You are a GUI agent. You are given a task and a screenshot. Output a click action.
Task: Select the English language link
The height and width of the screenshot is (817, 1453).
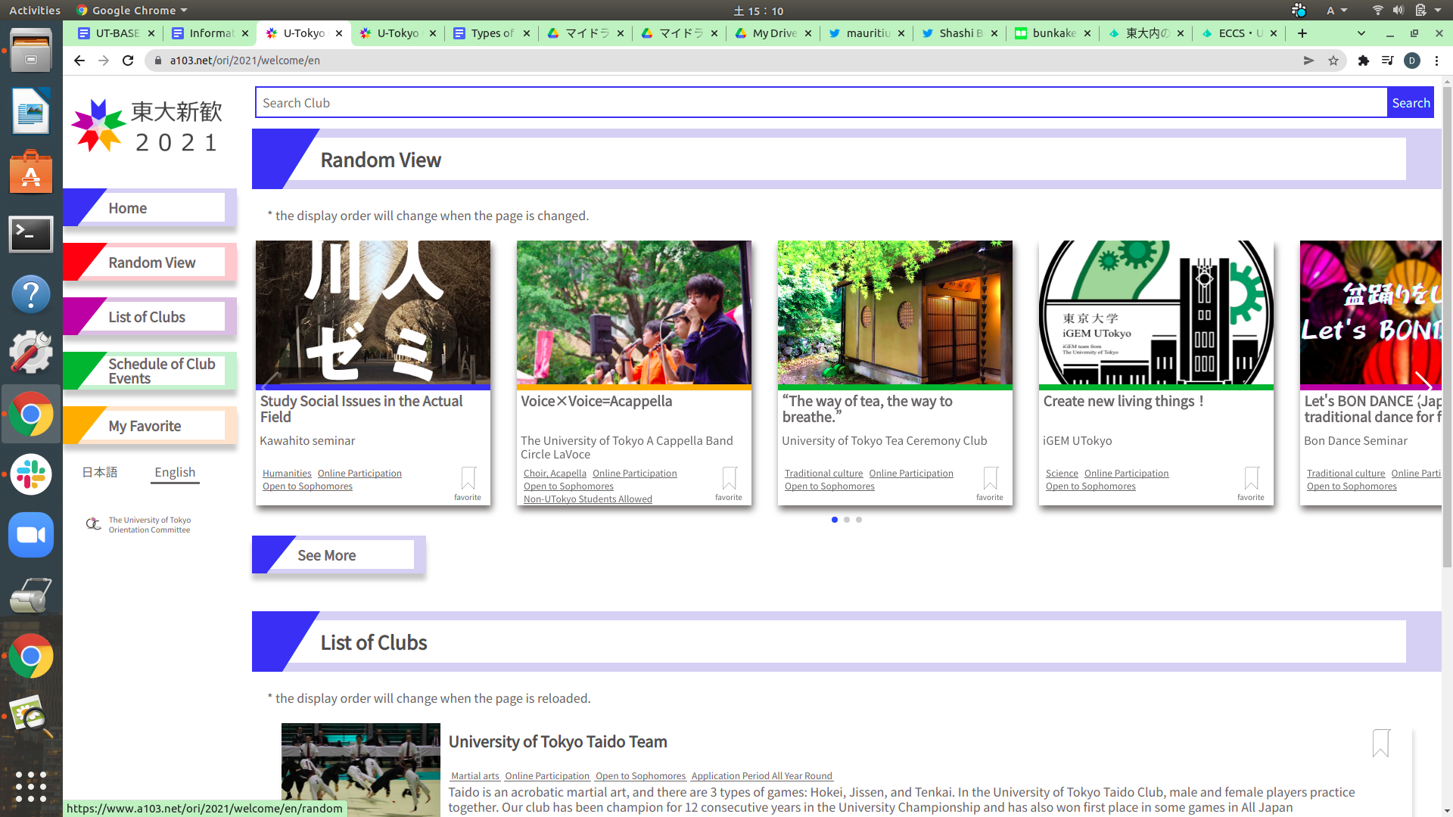click(175, 473)
